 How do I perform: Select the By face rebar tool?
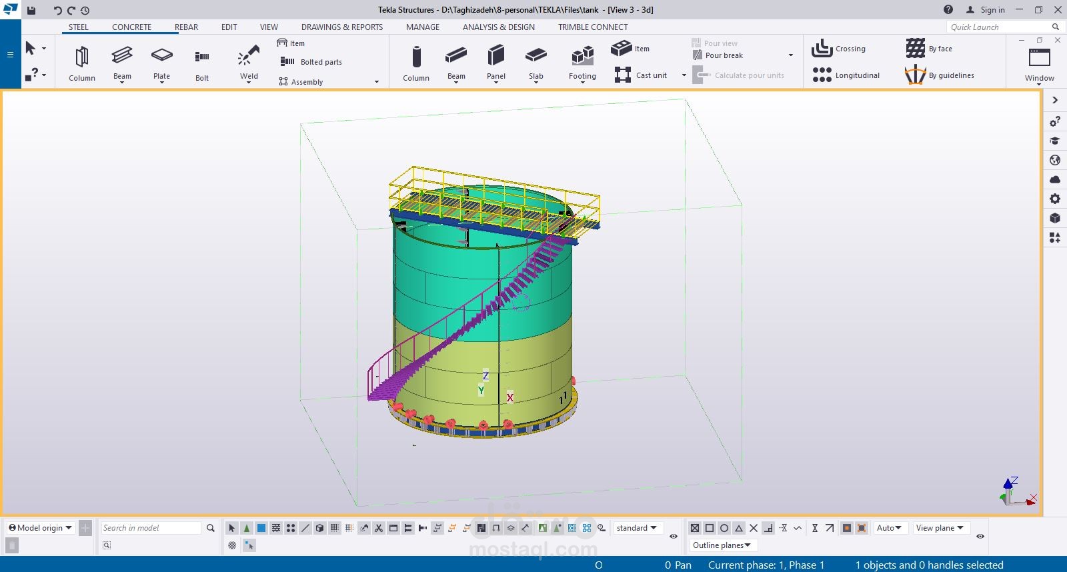[916, 49]
